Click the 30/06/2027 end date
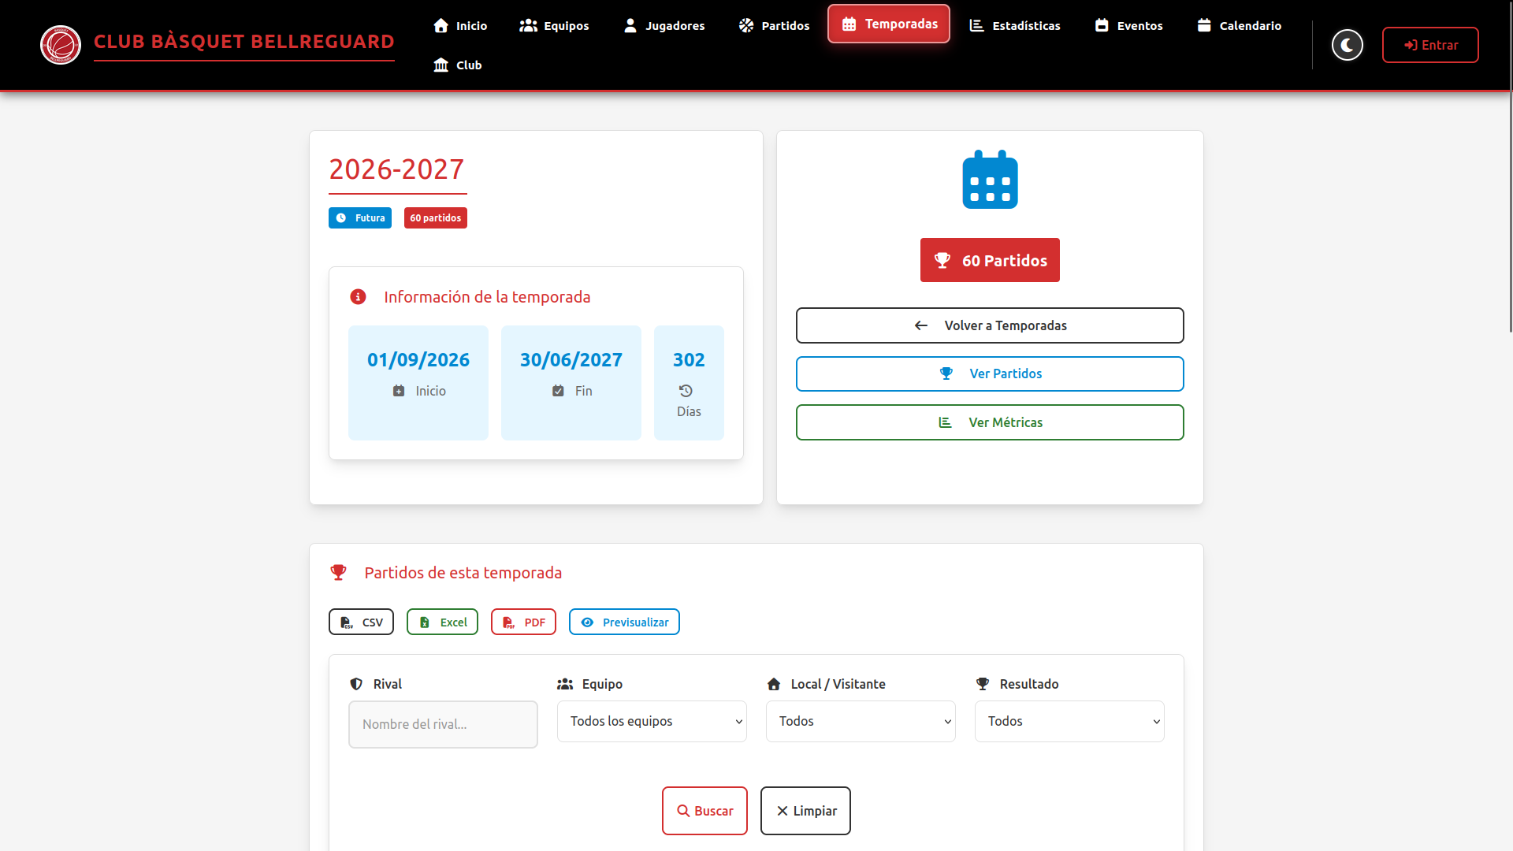Image resolution: width=1513 pixels, height=851 pixels. [x=571, y=360]
